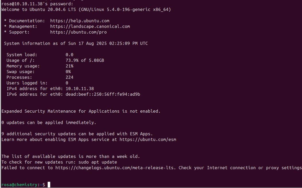The width and height of the screenshot is (302, 188).
Task: Open the https://ubuntu.com/esm link
Action: [x=148, y=140]
